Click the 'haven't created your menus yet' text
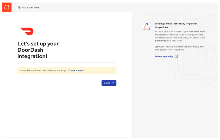Viewport: 220px width, 140px height. (x=44, y=70)
